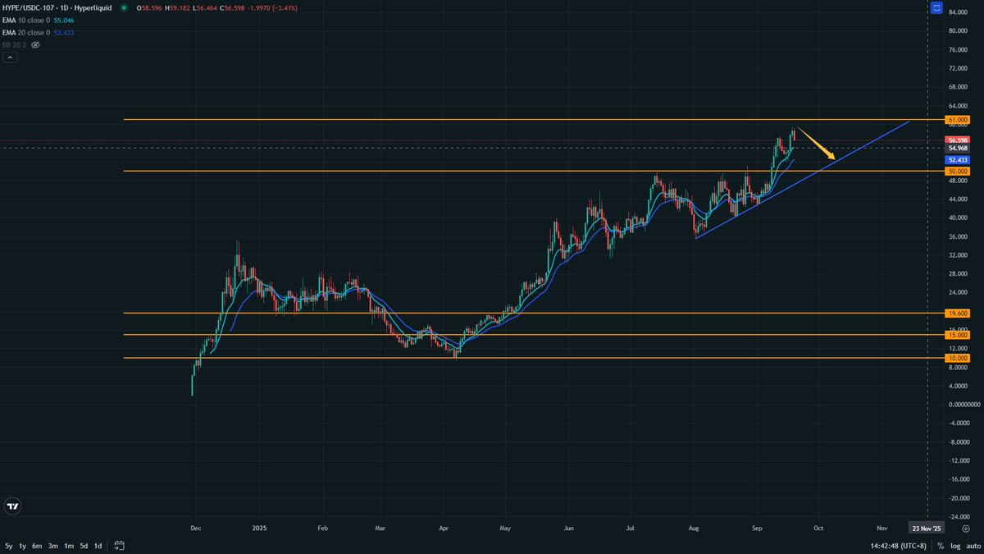Select the BB 20 2 indicator label
The width and height of the screenshot is (984, 554).
(x=15, y=44)
